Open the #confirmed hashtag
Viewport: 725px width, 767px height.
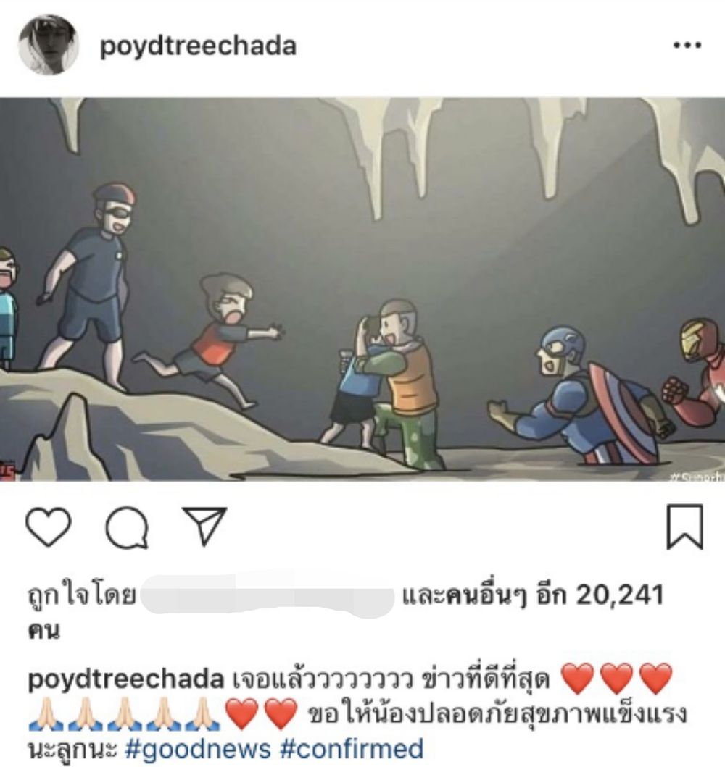pyautogui.click(x=352, y=750)
